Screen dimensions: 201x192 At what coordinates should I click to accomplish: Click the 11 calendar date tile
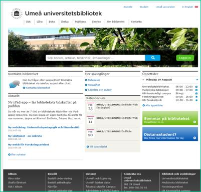click(90, 120)
